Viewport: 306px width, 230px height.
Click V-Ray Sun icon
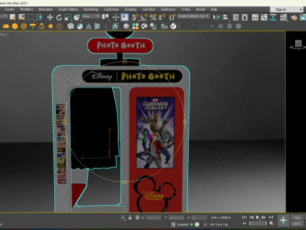50,26
